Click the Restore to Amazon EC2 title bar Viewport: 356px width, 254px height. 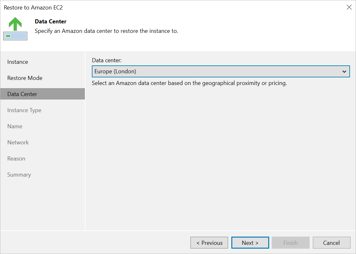click(x=126, y=7)
